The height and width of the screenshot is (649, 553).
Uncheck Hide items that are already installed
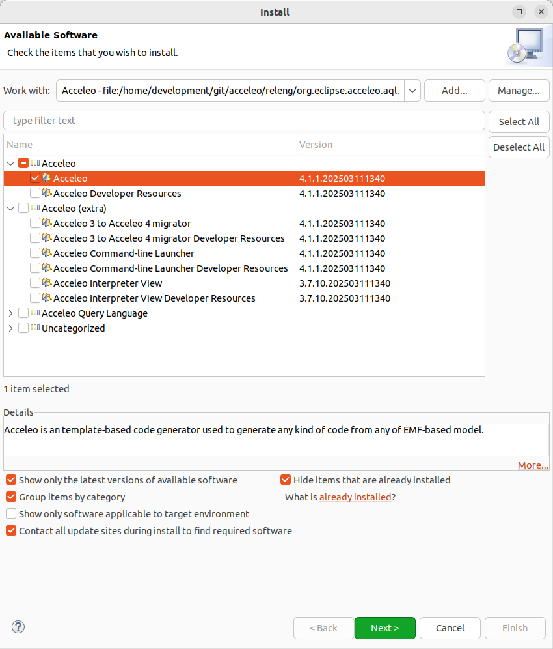pyautogui.click(x=286, y=480)
